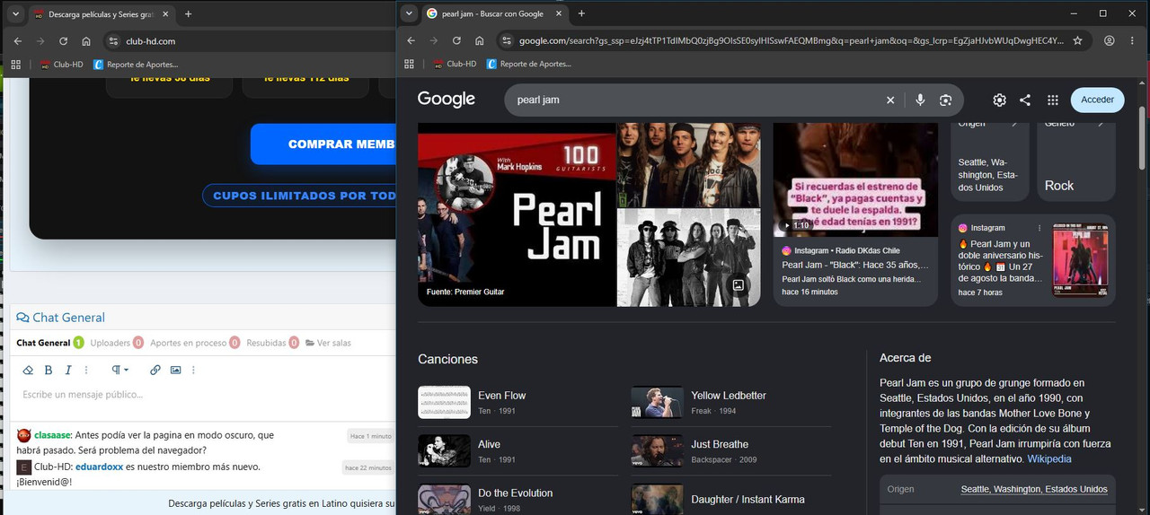Switch to the Chat General tab
This screenshot has height=515, width=1150.
pos(43,343)
